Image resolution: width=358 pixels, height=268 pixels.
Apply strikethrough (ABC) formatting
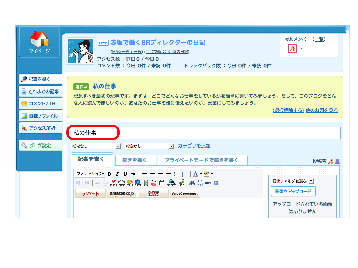click(134, 174)
